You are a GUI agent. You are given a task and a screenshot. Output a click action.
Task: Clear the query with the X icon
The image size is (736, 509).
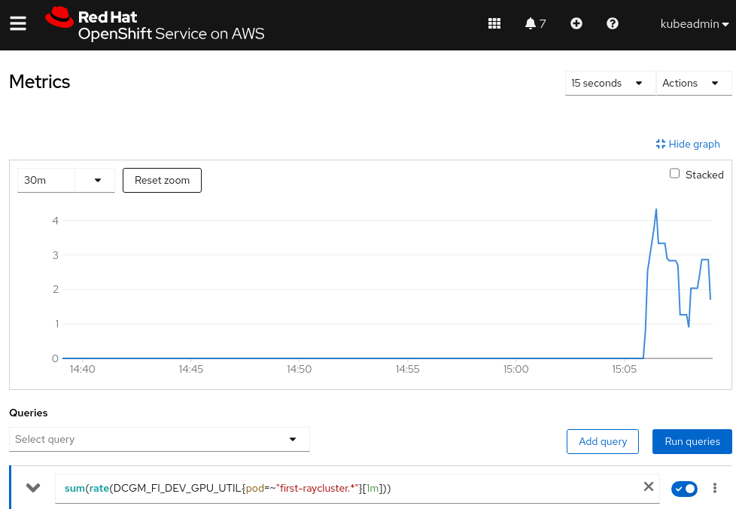[x=648, y=487]
